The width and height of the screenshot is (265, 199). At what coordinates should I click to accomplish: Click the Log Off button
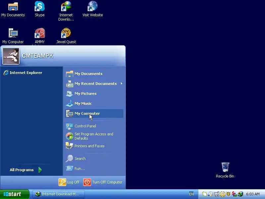(x=69, y=182)
